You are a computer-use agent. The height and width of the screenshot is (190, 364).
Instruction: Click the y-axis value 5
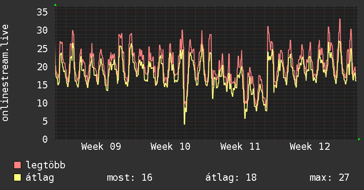(x=45, y=121)
